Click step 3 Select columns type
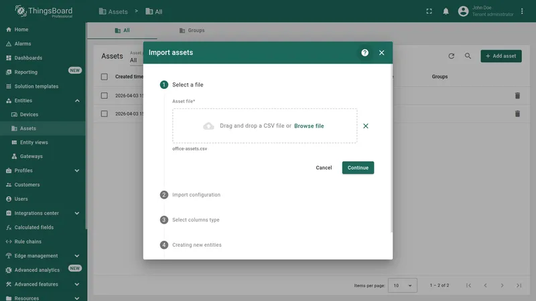Screen dimensions: 536x301 [x=190, y=220]
